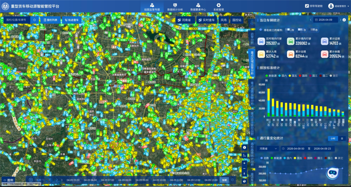Click the 实时查车 button
This screenshot has height=187, width=351.
click(x=207, y=20)
